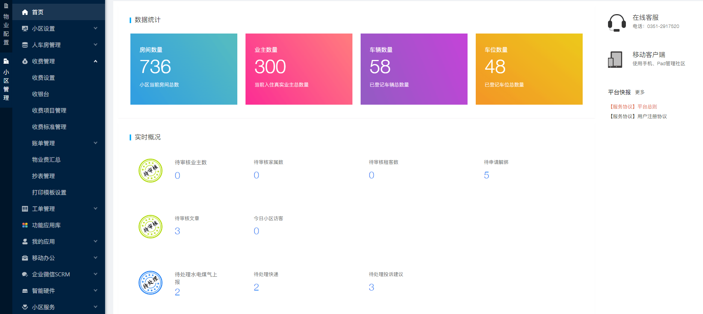Viewport: 703px width, 314px height.
Task: Click the colorful 功能应用库 grid icon
Action: [25, 225]
